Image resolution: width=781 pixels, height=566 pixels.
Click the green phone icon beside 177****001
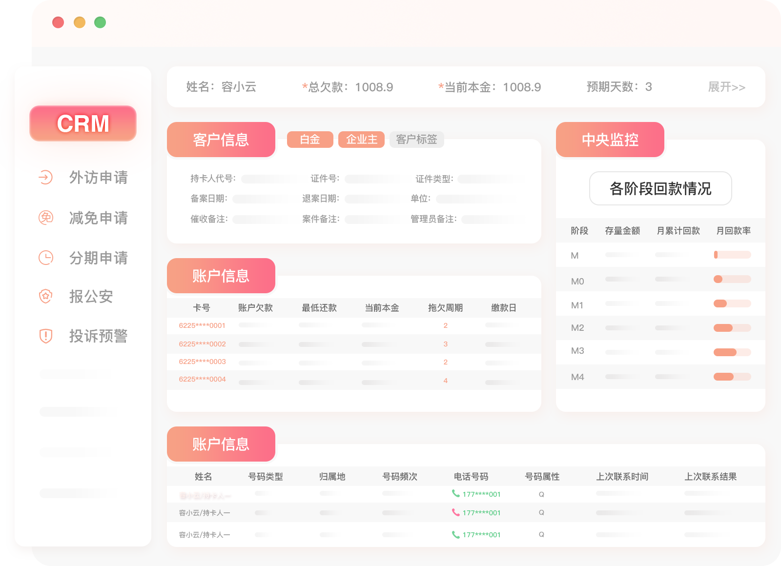click(x=455, y=494)
